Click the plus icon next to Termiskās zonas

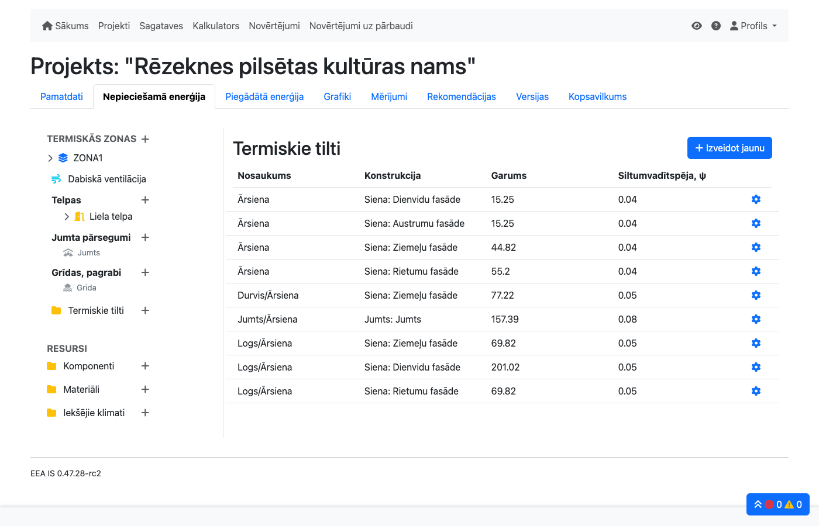(x=146, y=139)
